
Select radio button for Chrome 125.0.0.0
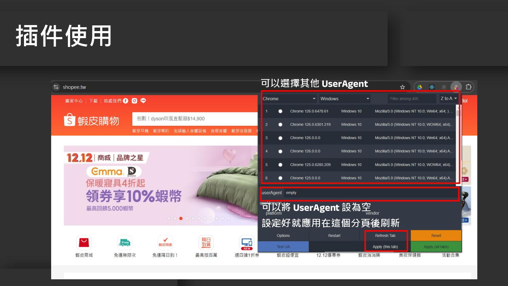[x=280, y=178]
